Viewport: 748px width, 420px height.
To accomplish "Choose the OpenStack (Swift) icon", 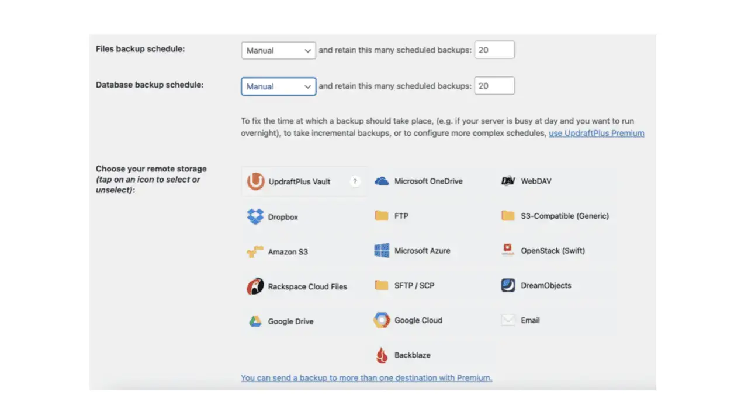I will tap(508, 251).
